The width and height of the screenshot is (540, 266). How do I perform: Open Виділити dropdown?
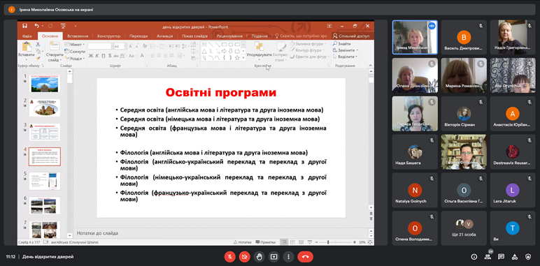coord(345,57)
